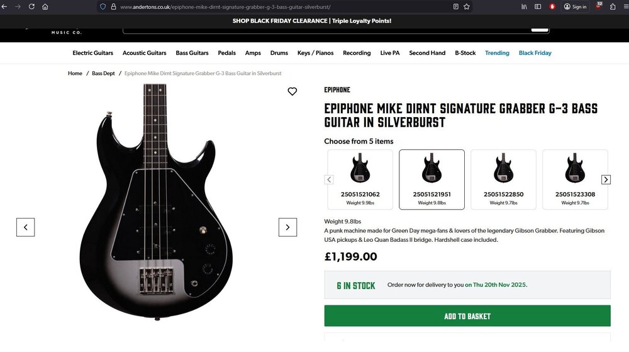Open the browser hamburger menu
The image size is (629, 352).
coord(625,6)
